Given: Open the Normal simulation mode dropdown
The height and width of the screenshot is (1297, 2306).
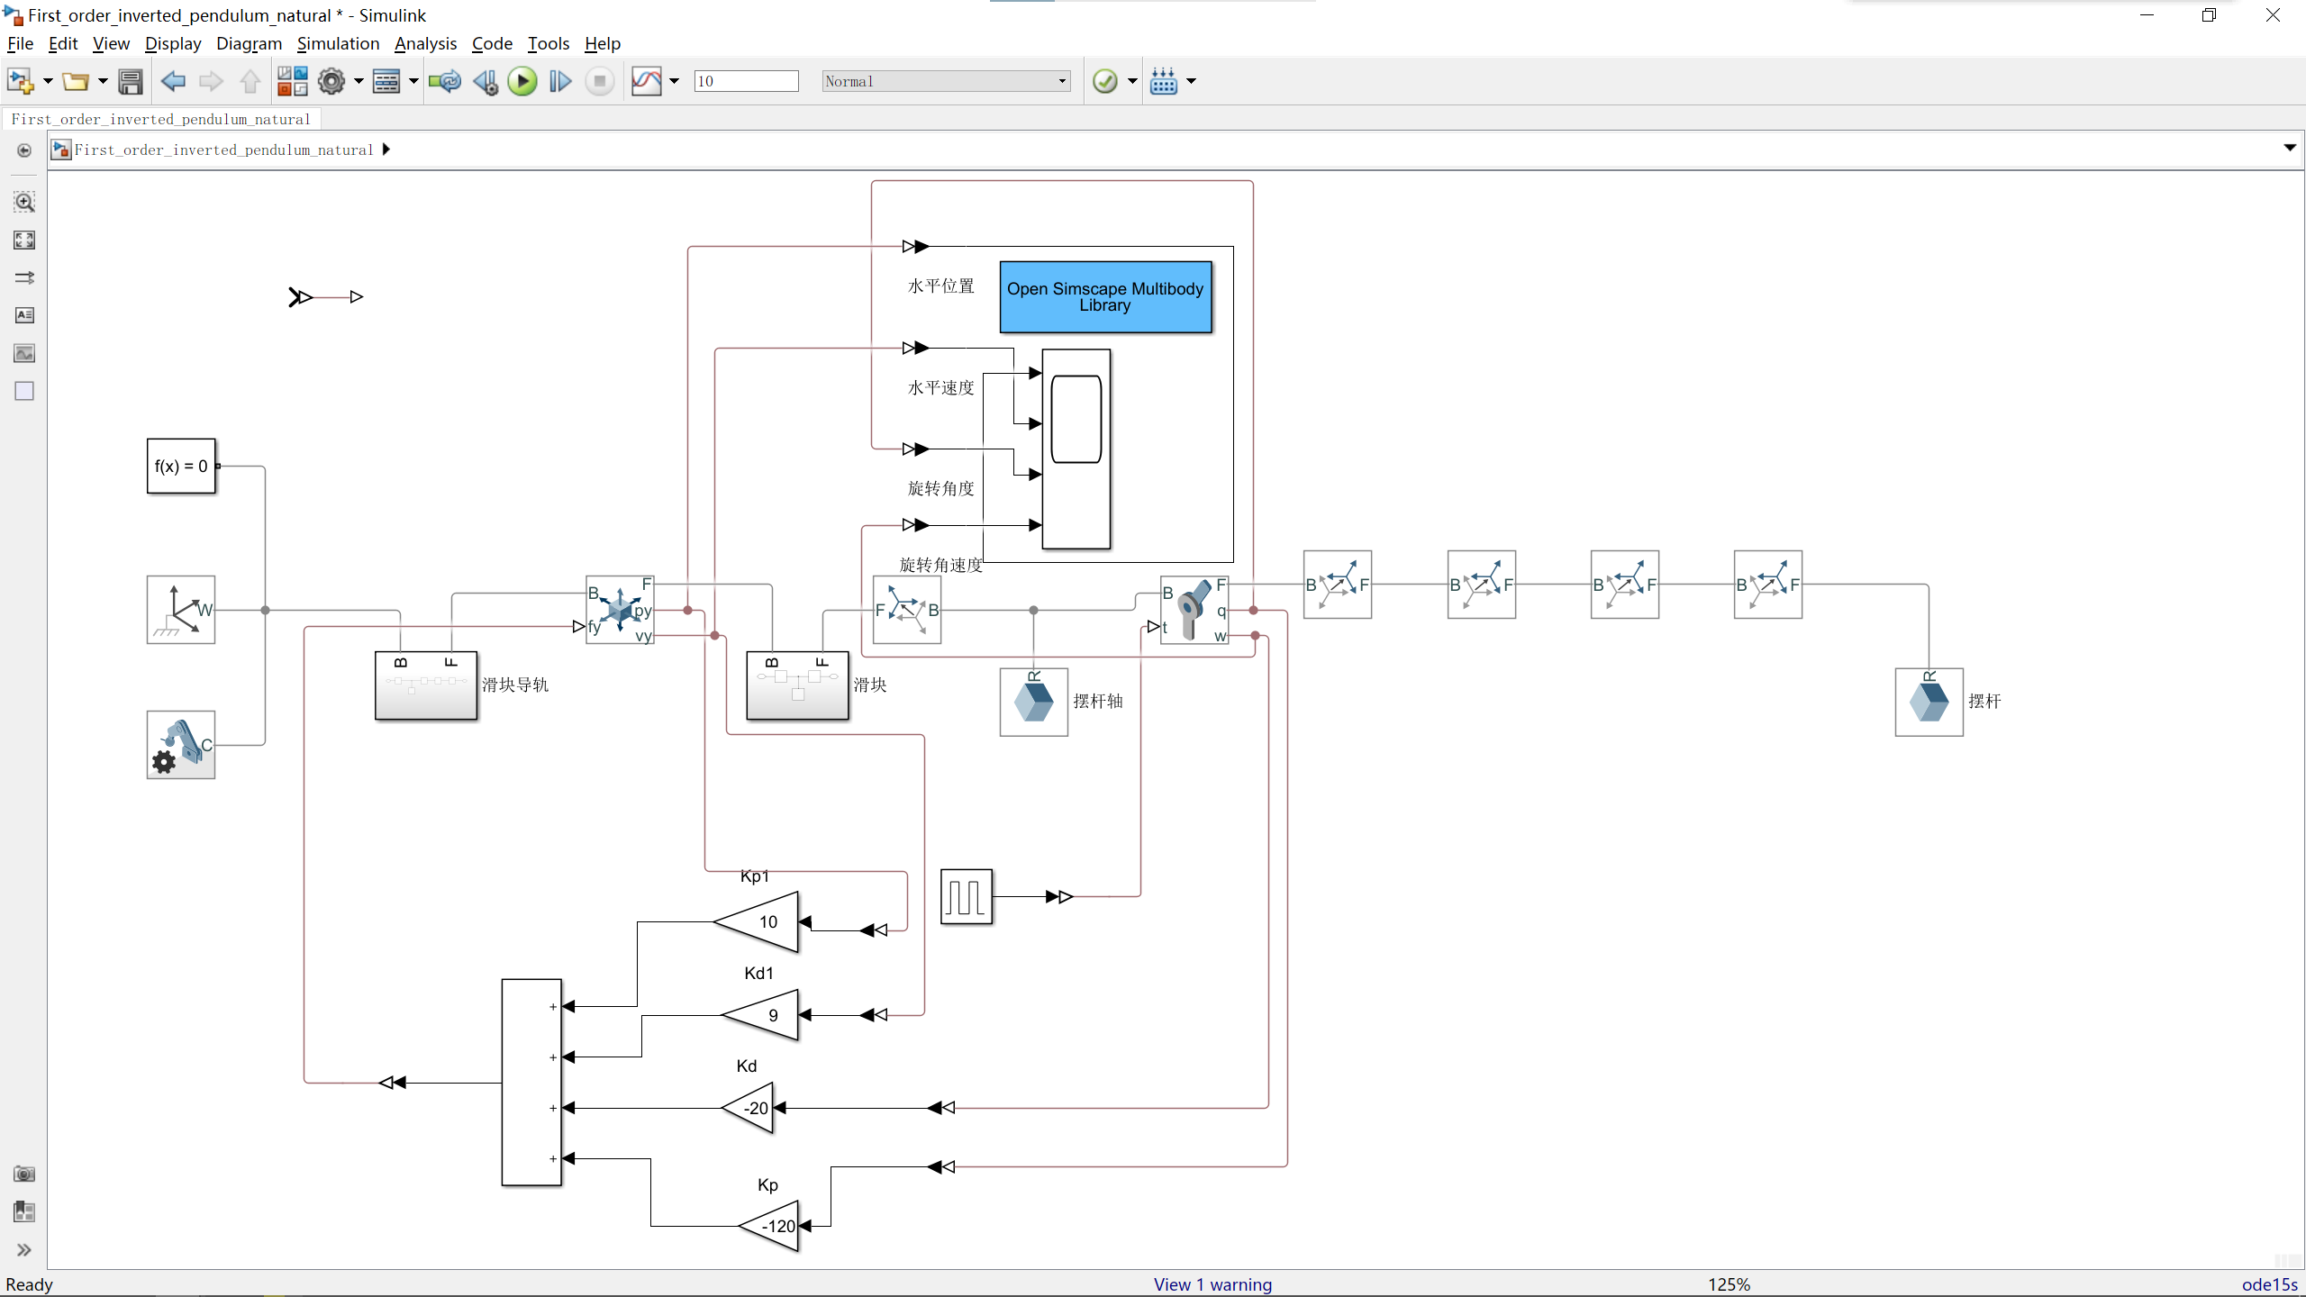Looking at the screenshot, I should (946, 81).
